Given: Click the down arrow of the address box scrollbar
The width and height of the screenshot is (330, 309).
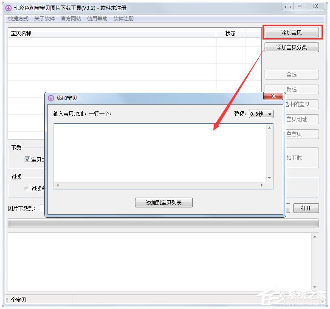Looking at the screenshot, I should tap(269, 178).
